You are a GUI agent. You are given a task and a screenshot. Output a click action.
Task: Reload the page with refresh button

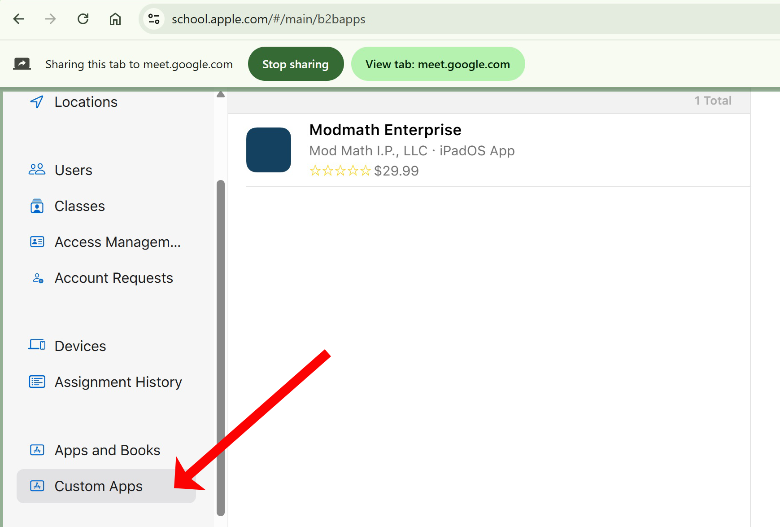click(x=83, y=19)
